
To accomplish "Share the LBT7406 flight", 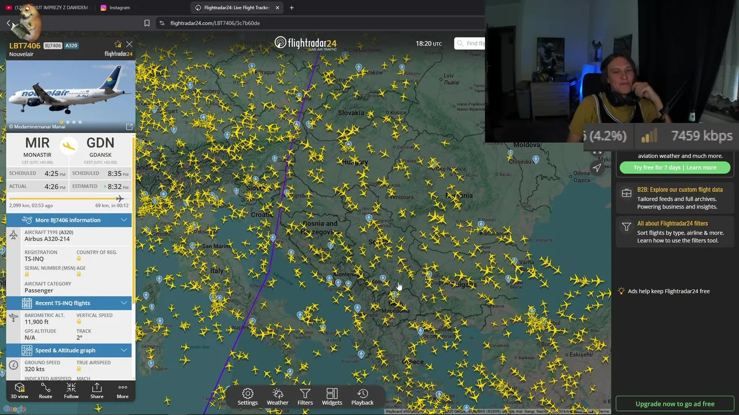I will (x=97, y=391).
